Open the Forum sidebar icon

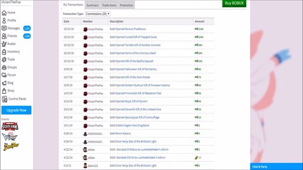point(4,75)
